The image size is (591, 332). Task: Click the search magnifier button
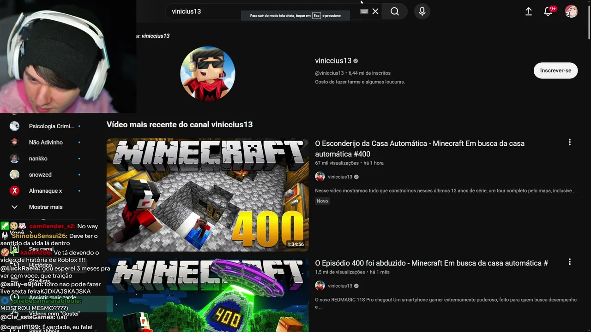(395, 12)
